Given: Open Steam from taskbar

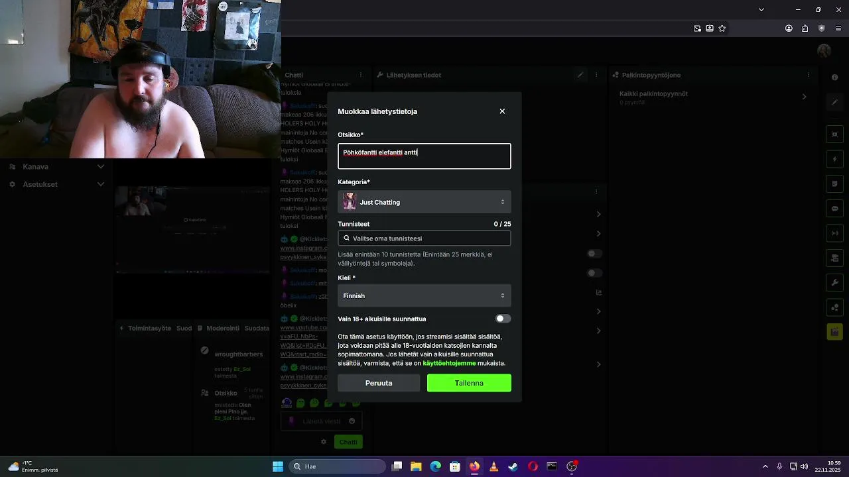Looking at the screenshot, I should [x=513, y=466].
